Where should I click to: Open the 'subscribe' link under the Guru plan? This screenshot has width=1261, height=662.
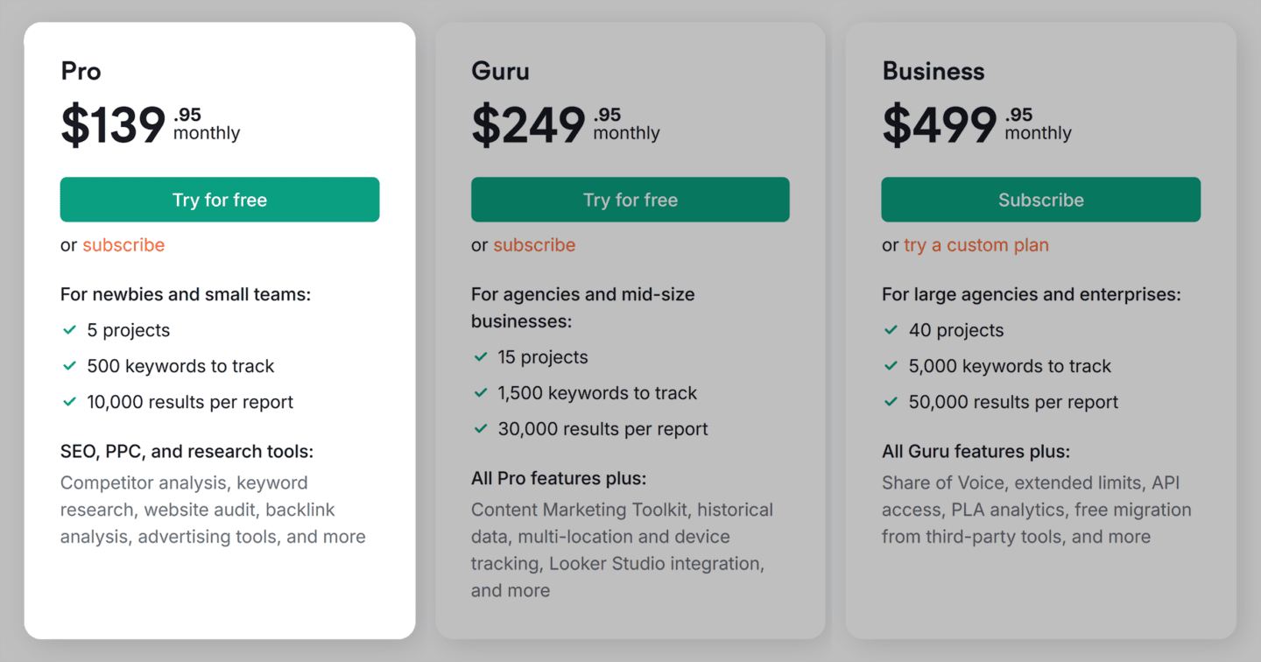[x=534, y=245]
